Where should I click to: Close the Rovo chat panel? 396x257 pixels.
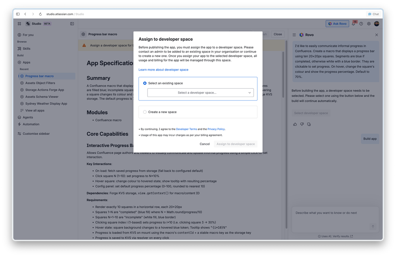pyautogui.click(x=377, y=35)
